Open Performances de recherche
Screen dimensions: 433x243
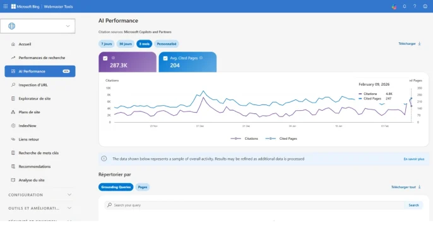42,57
